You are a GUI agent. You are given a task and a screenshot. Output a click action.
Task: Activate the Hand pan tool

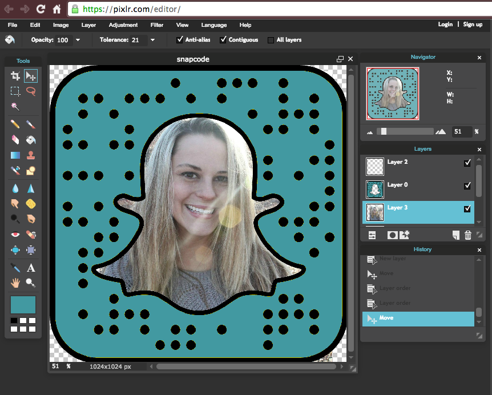[x=15, y=283]
